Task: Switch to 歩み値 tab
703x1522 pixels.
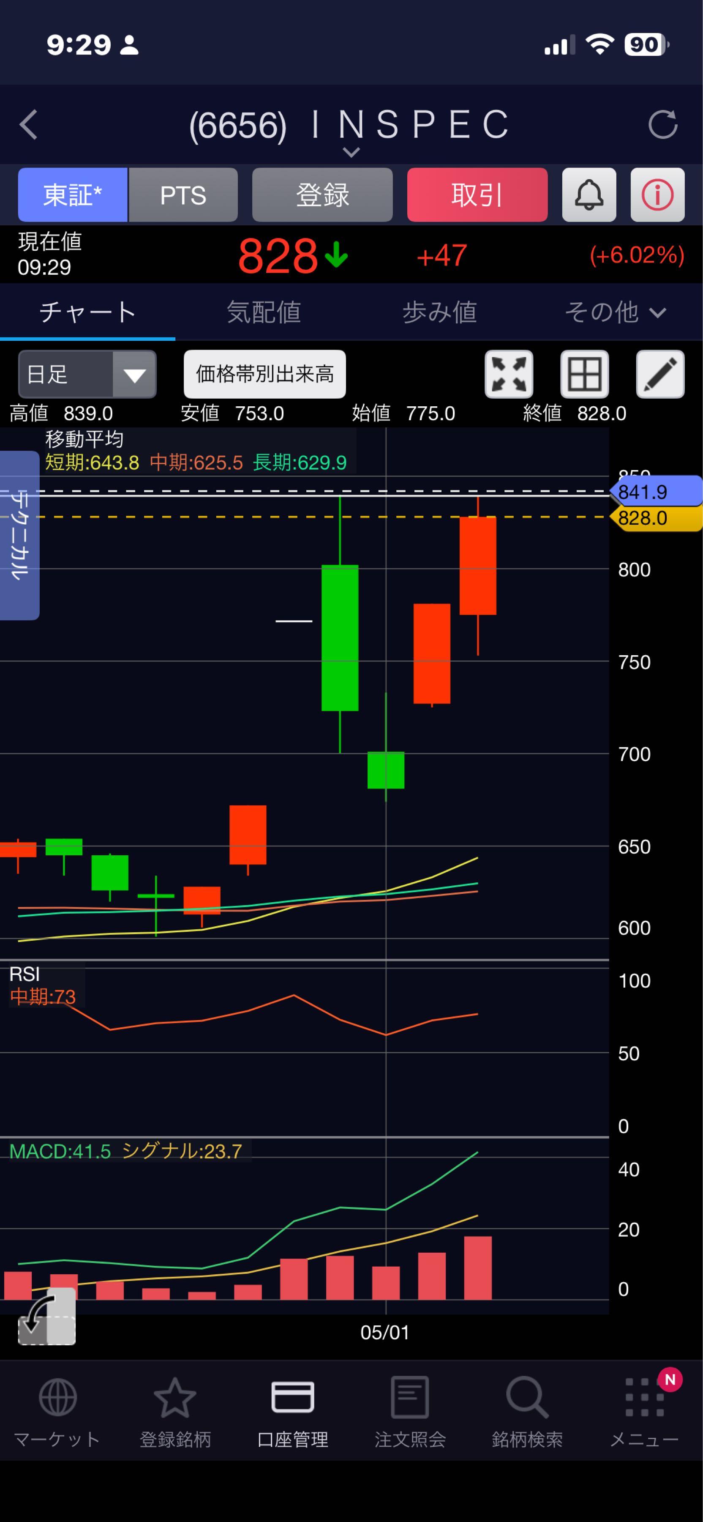Action: click(x=439, y=312)
